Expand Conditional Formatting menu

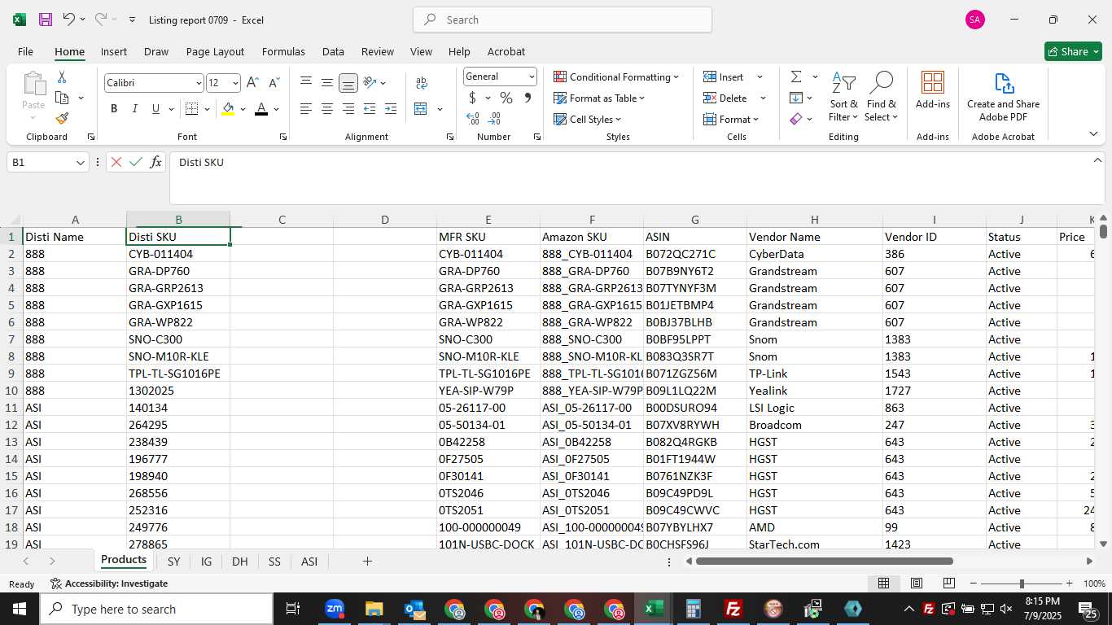coord(616,76)
